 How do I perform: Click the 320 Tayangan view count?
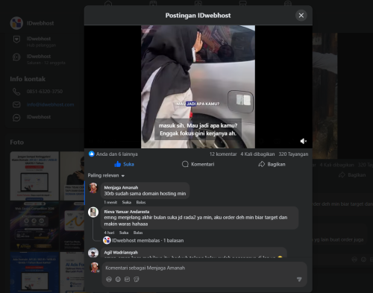tap(293, 154)
